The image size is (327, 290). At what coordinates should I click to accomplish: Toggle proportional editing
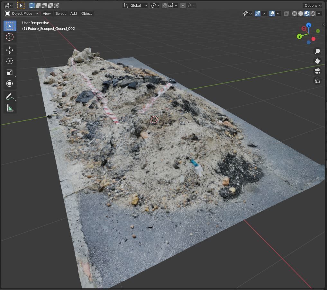click(x=183, y=5)
